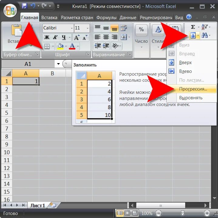The image size is (218, 218).
Task: Toggle underline (Ч) formatting
Action: click(x=64, y=37)
